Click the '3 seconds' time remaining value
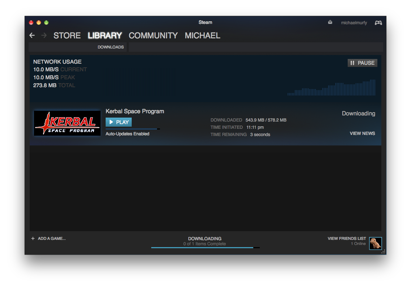411x288 pixels. [260, 135]
